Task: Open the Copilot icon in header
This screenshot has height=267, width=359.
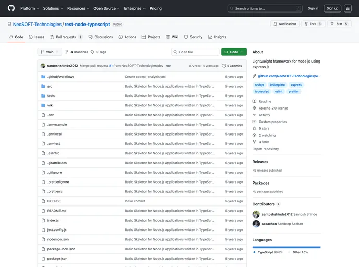Action: 348,8
